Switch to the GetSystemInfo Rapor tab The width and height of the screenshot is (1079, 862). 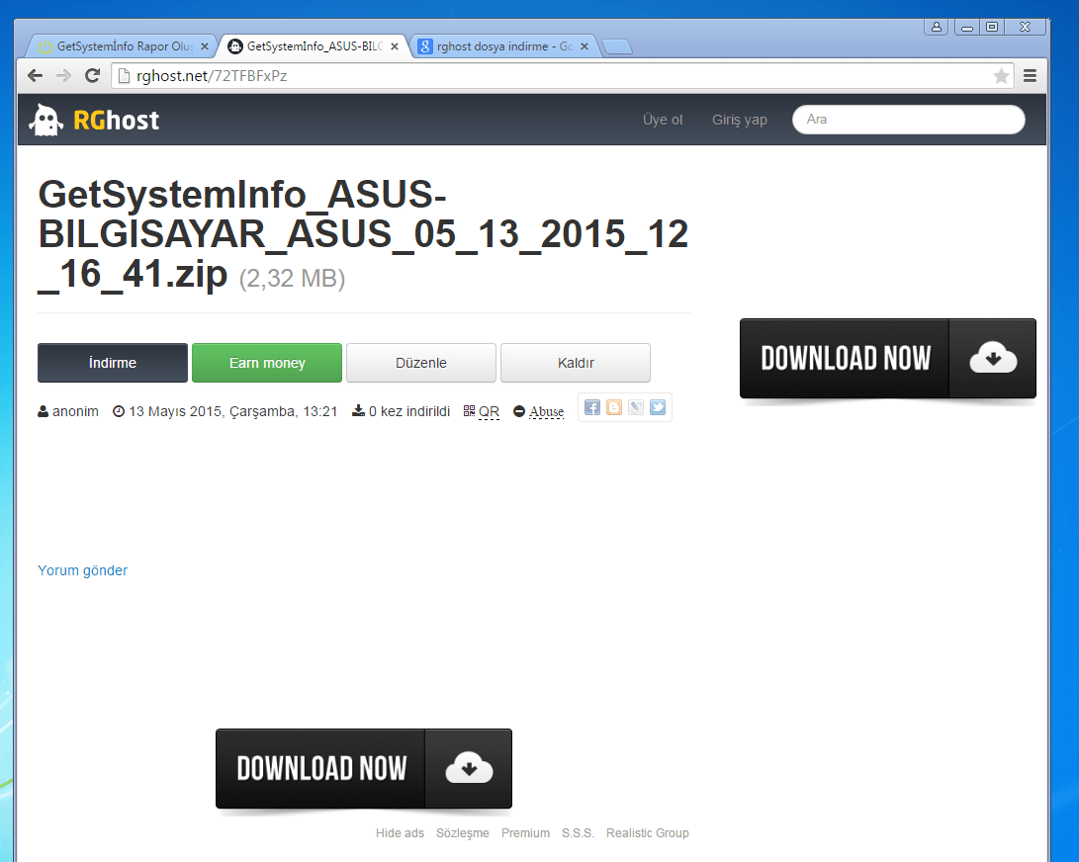123,46
